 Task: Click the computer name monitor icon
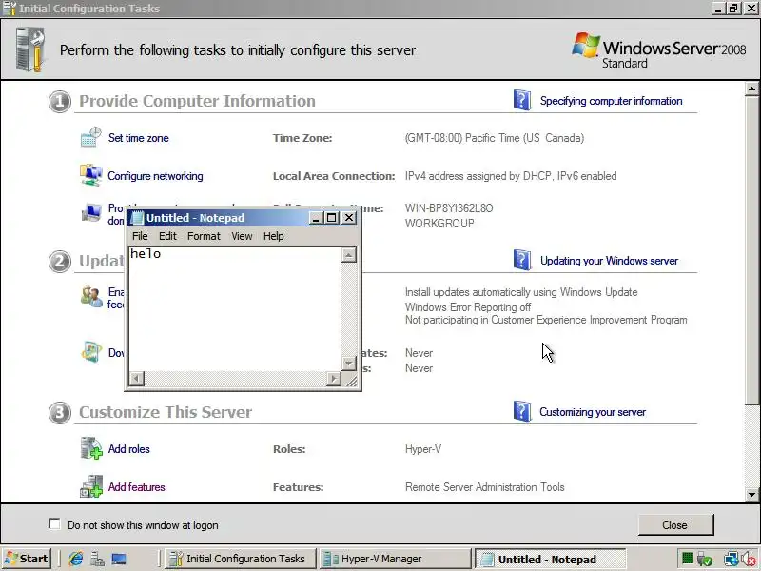pos(90,212)
